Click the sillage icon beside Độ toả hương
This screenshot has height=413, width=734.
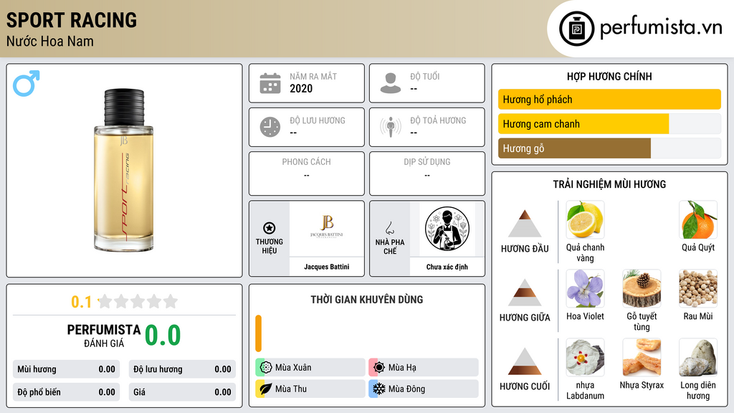(x=391, y=127)
